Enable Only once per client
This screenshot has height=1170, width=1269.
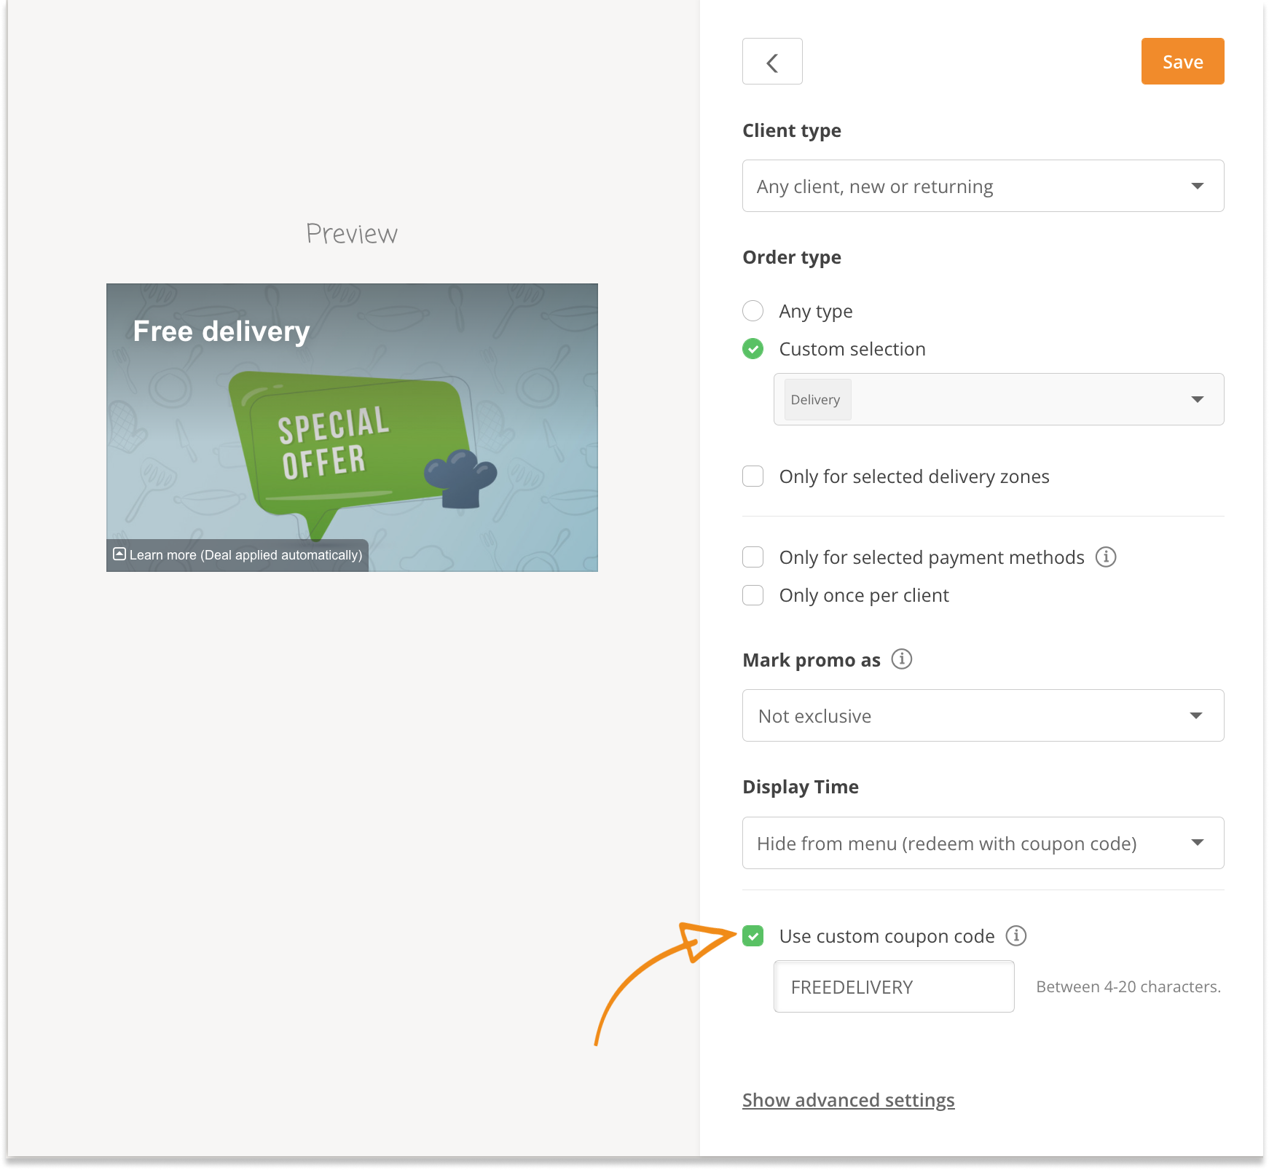pos(753,595)
